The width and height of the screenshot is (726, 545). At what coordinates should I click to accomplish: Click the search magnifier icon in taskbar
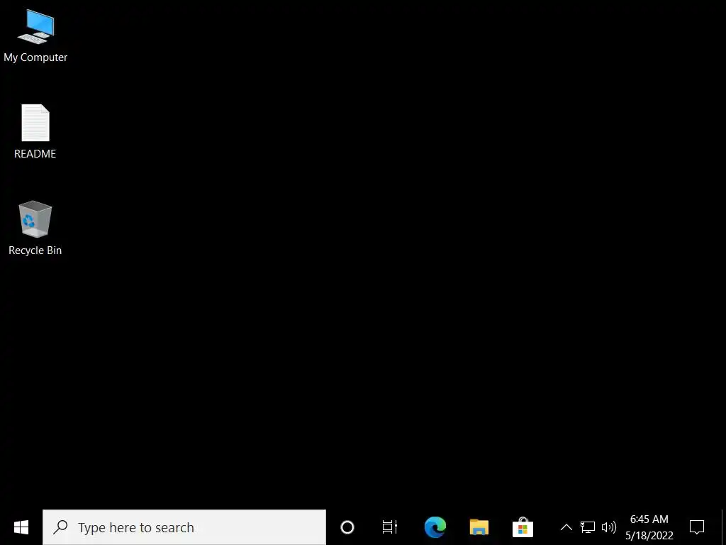point(61,527)
